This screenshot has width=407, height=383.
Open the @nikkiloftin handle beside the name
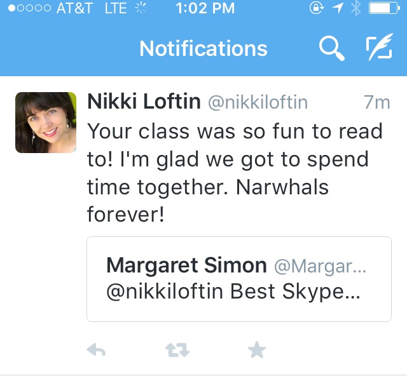258,102
